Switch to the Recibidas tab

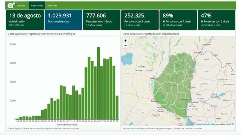(52, 6)
